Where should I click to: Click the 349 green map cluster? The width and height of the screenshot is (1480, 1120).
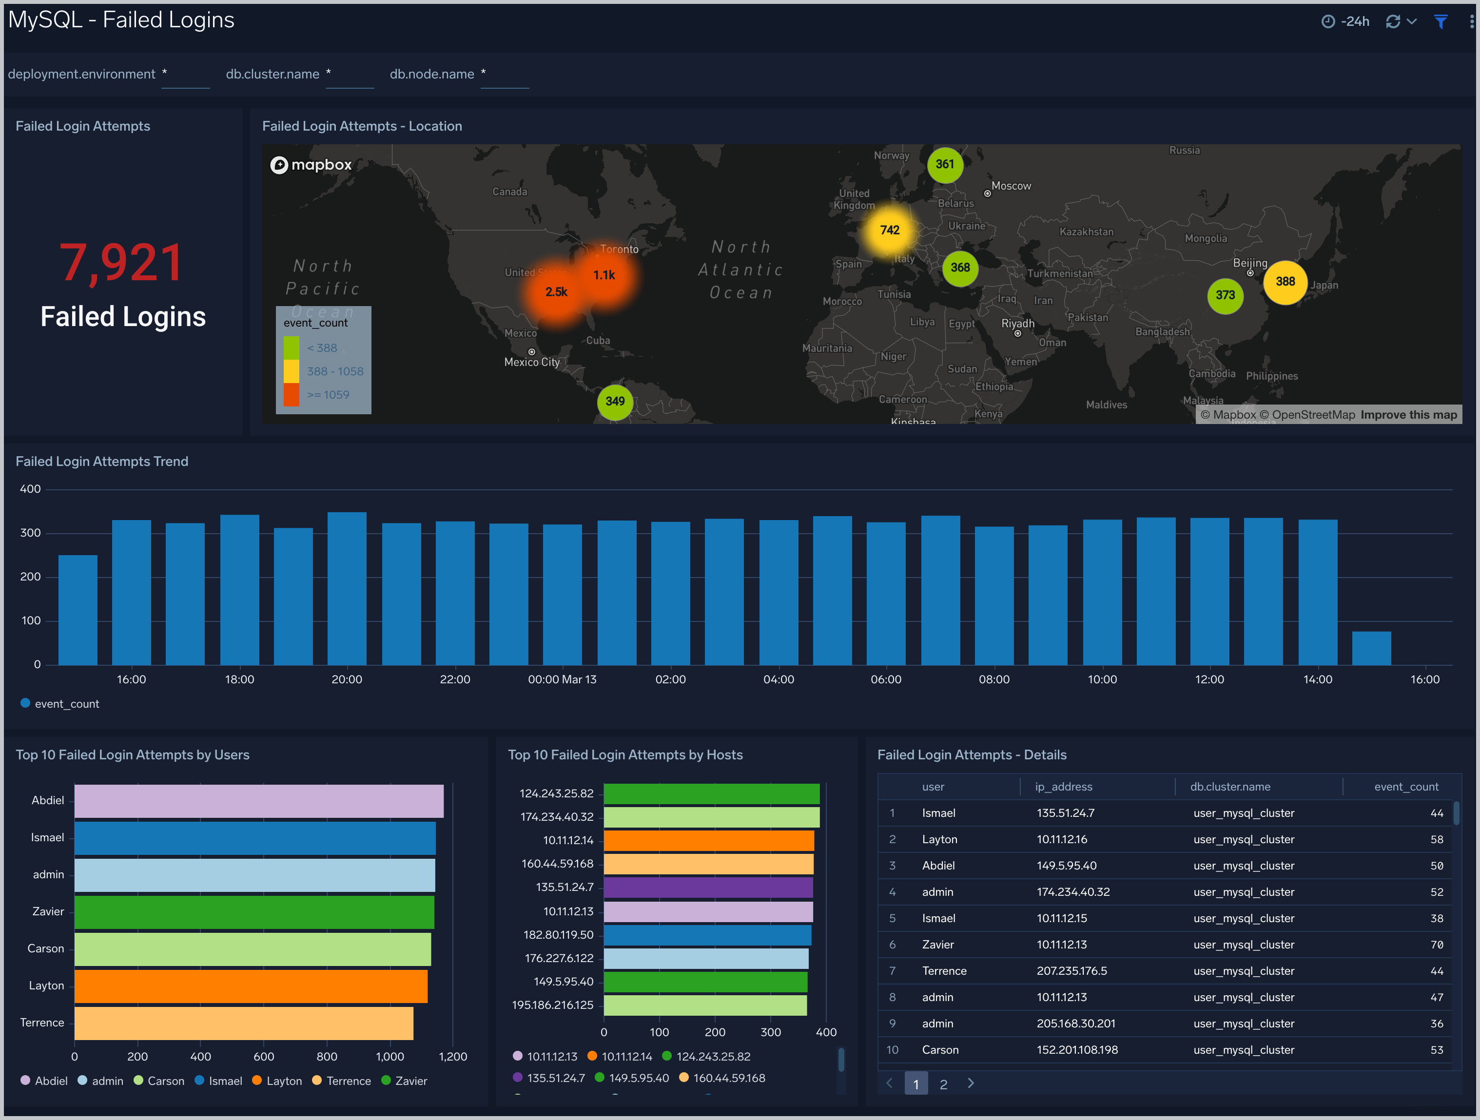pyautogui.click(x=615, y=402)
